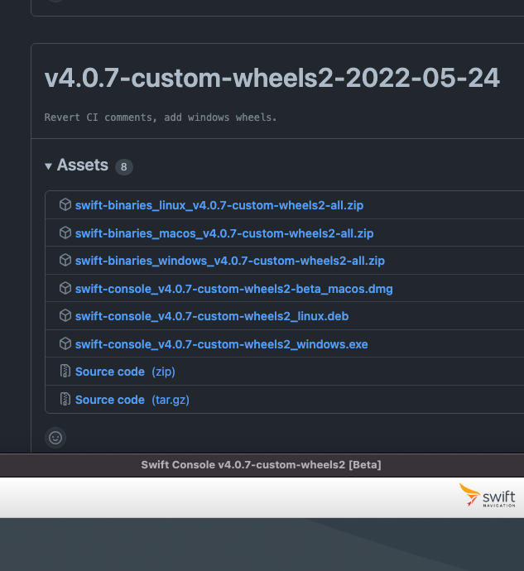Screen dimensions: 524x571
Task: Click package icon beside windows.exe
Action: 65,343
